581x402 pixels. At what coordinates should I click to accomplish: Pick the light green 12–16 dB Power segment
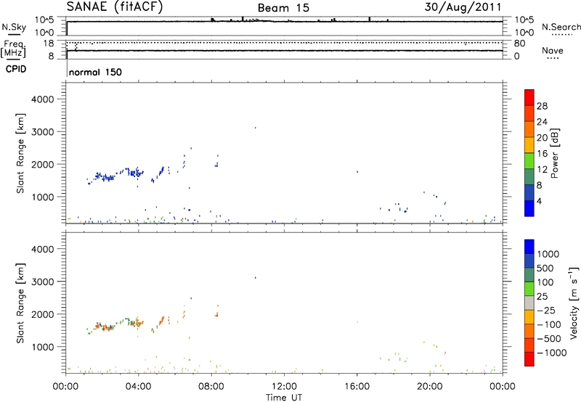click(x=529, y=161)
